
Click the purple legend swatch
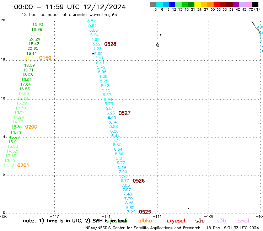236,4
